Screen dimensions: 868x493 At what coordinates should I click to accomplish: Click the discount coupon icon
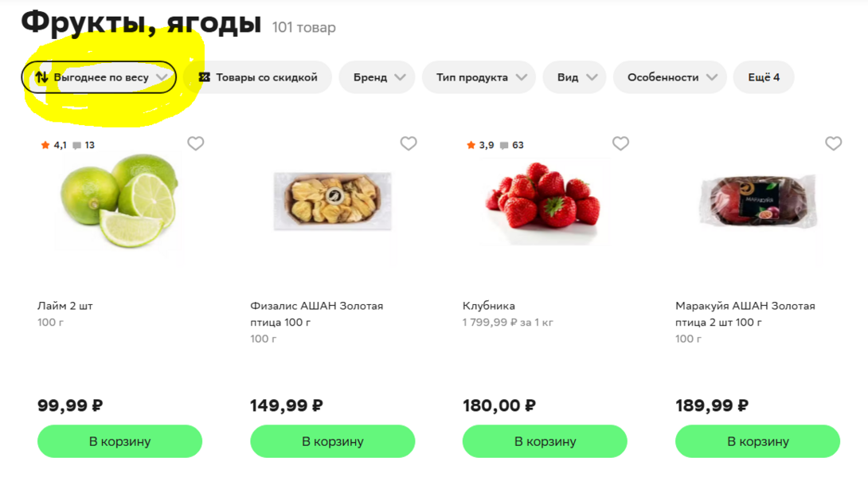[204, 77]
